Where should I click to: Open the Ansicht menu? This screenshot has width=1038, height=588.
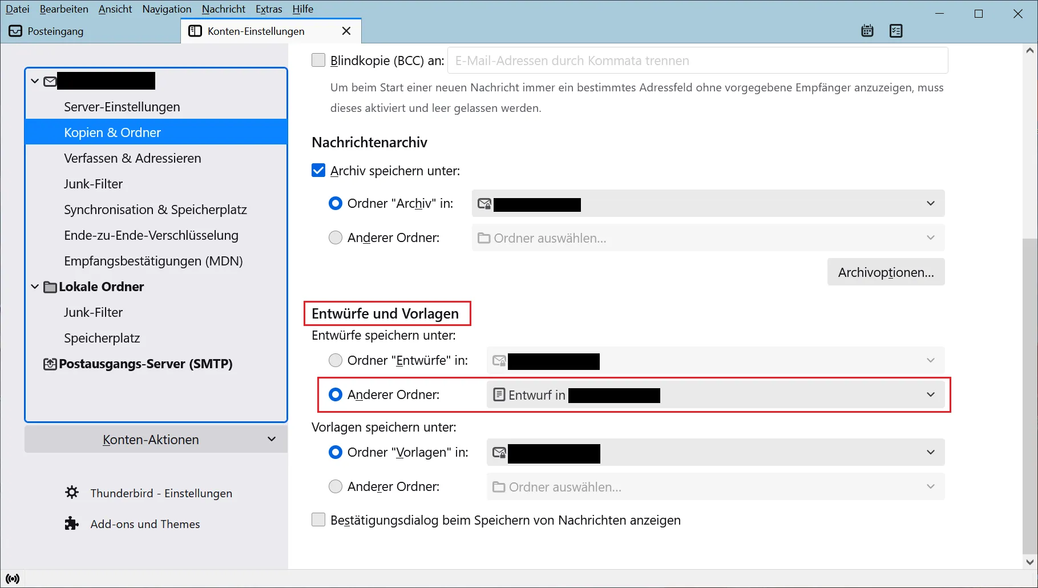pos(115,9)
